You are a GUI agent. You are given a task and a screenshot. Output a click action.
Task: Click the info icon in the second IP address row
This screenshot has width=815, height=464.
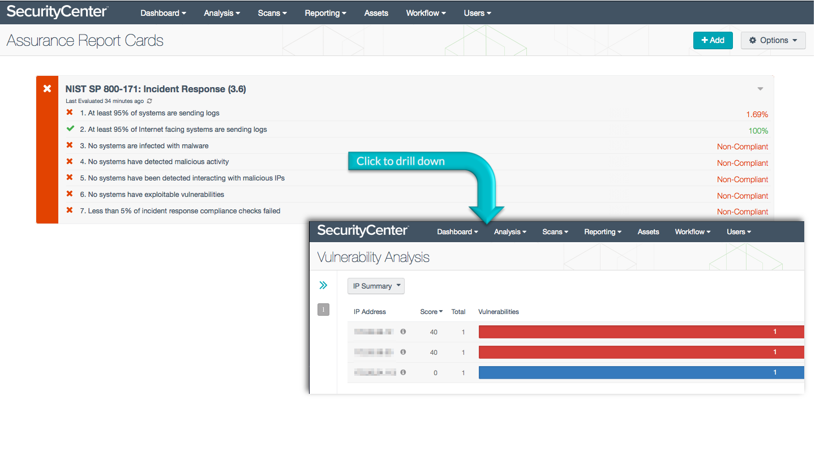point(403,352)
